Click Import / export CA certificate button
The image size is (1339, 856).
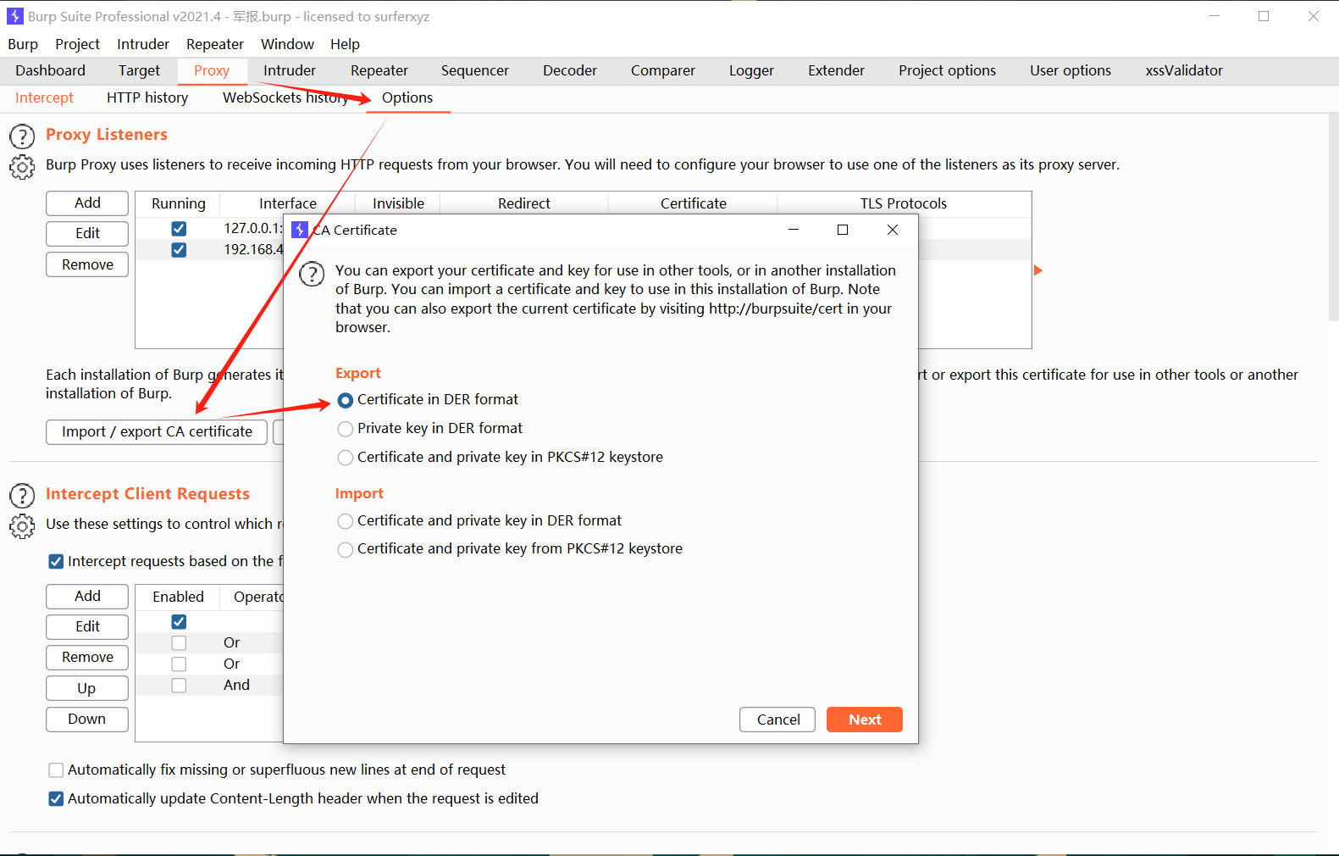click(x=157, y=431)
